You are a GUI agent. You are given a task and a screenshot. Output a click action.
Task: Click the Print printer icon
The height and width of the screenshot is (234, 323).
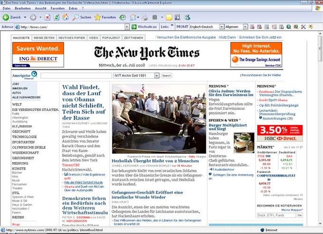point(144,18)
